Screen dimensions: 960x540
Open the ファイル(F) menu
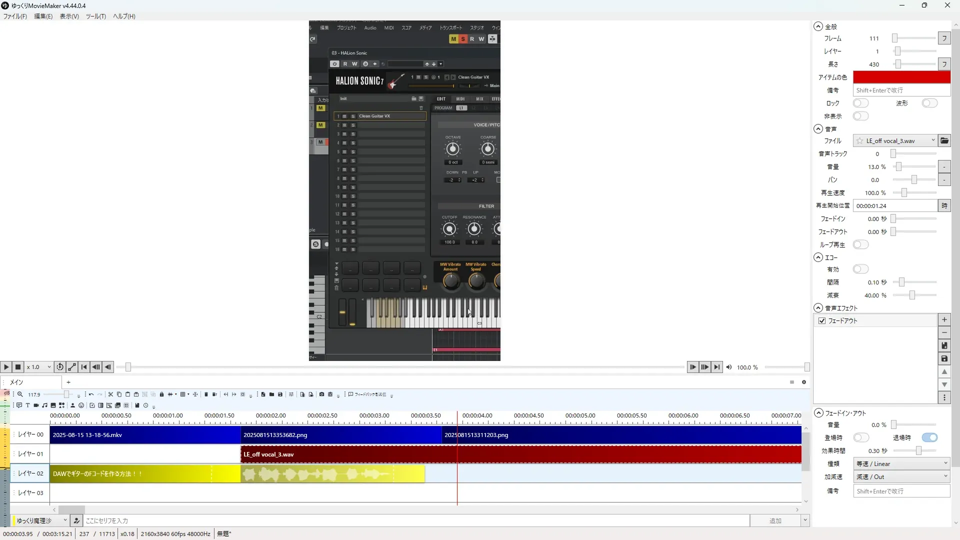tap(15, 16)
